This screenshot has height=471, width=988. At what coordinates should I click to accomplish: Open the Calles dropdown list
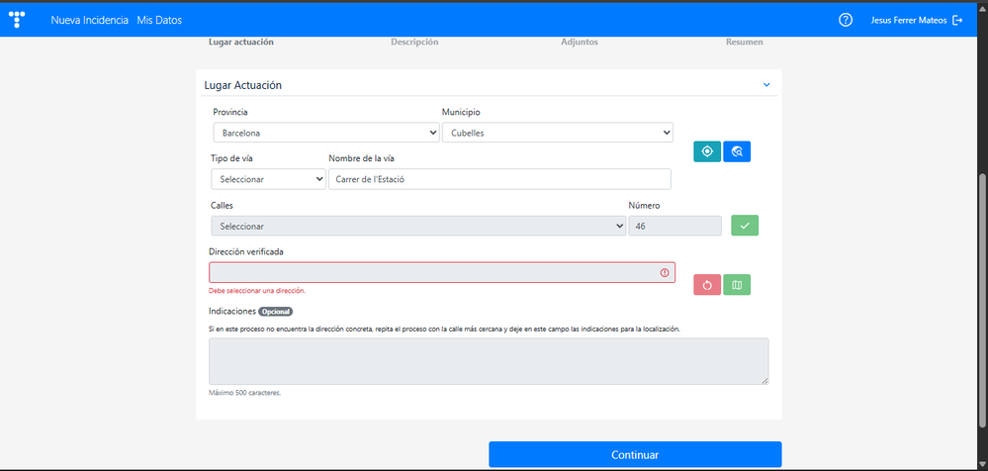(417, 226)
